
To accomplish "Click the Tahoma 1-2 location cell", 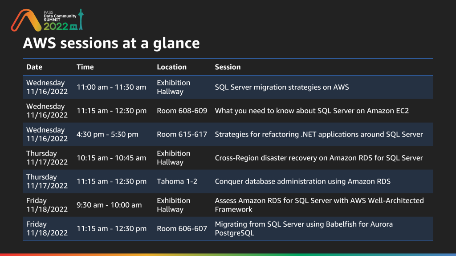I will (177, 181).
